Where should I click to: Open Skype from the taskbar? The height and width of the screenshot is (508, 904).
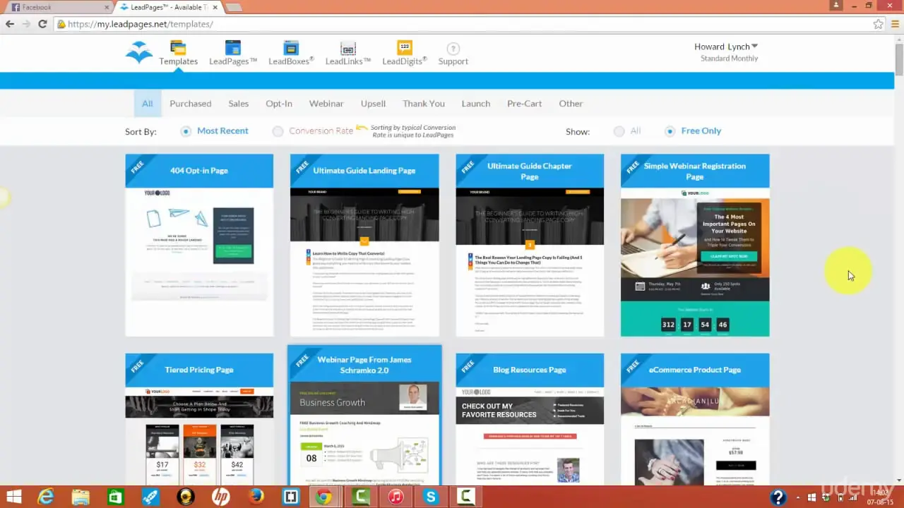tap(431, 497)
